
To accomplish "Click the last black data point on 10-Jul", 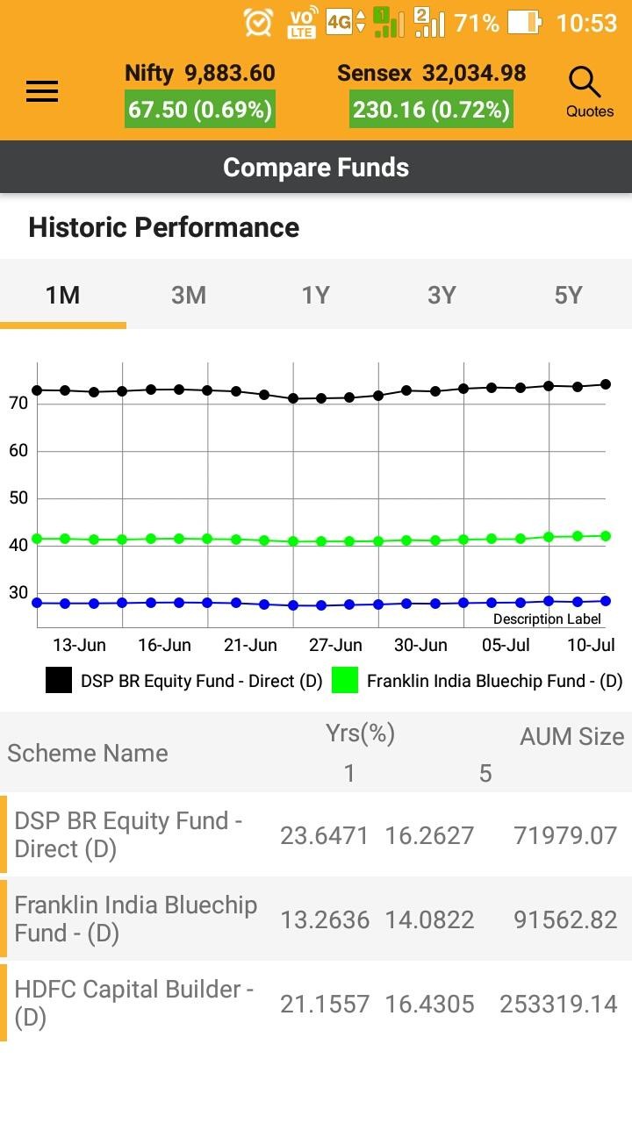I will (606, 384).
